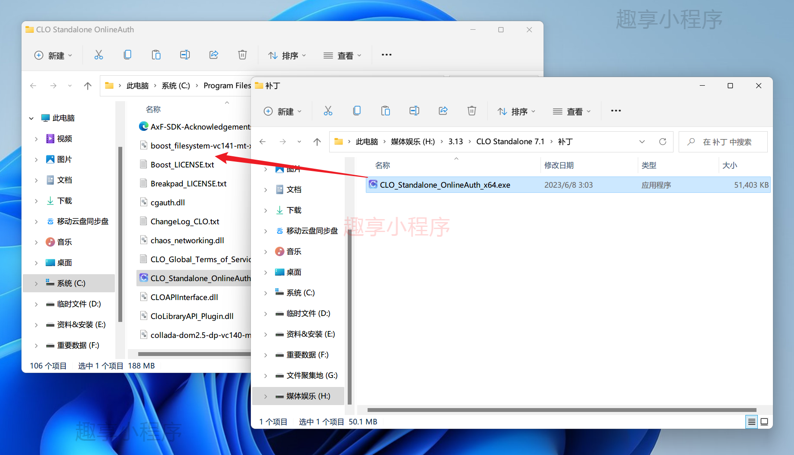The image size is (794, 455).
Task: Click 此电脑 breadcrumb in 补丁 address bar
Action: (367, 142)
